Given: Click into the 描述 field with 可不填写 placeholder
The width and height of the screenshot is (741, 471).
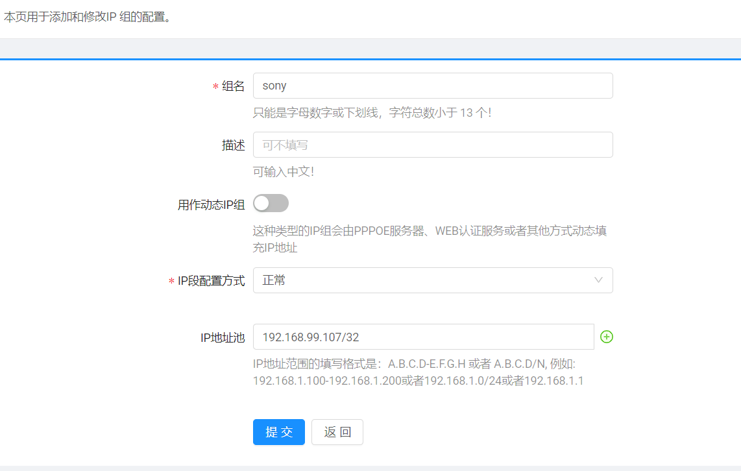Looking at the screenshot, I should 432,145.
